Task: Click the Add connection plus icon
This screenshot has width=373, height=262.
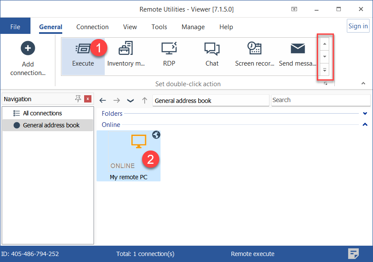Action: 28,48
